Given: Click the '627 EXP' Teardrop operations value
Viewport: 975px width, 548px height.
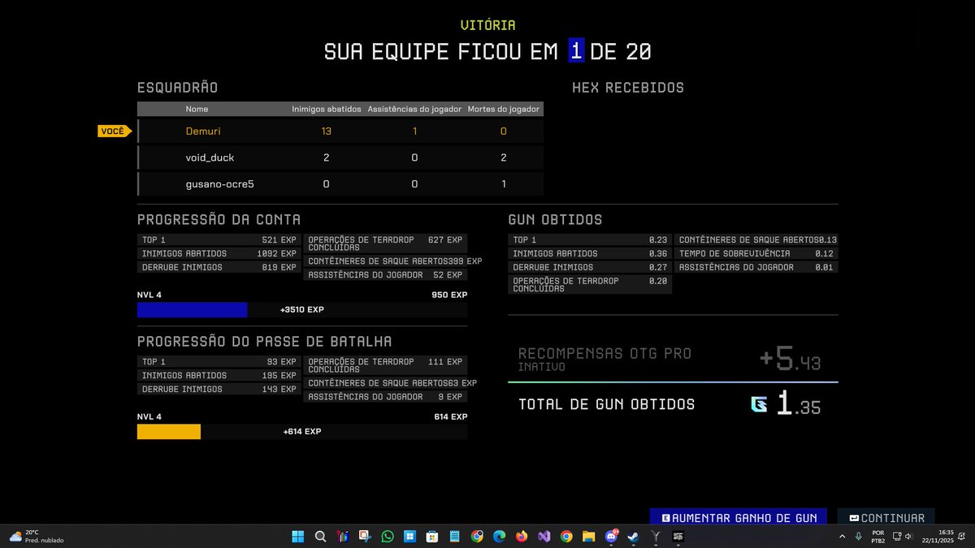Looking at the screenshot, I should 445,240.
